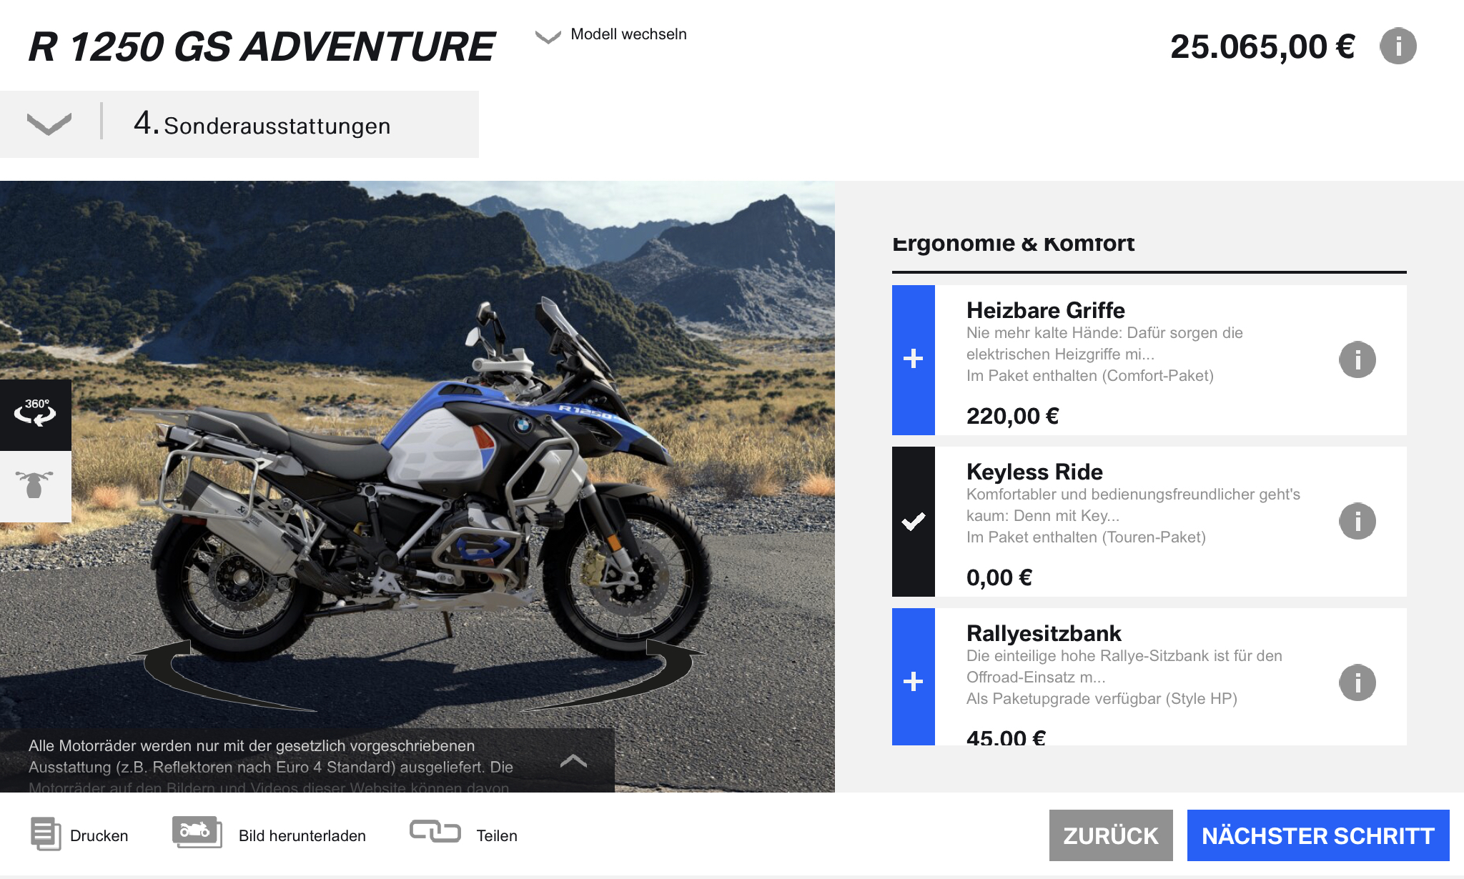1464x879 pixels.
Task: Click the Bild herunterladen motorcycle icon
Action: [197, 832]
